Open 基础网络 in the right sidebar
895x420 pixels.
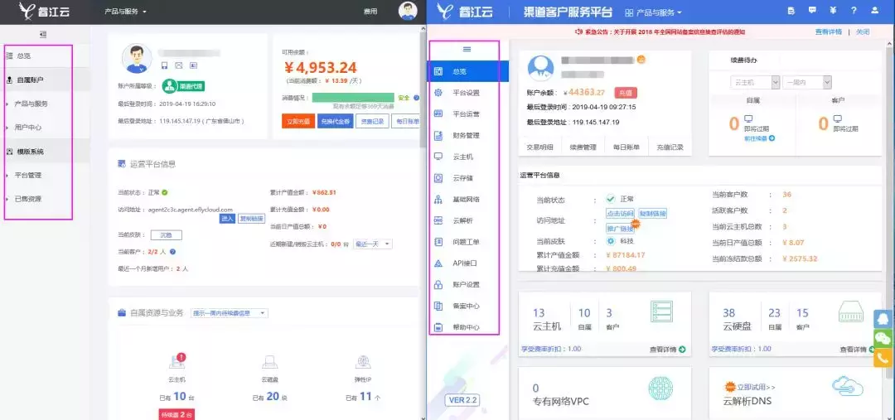pos(467,199)
